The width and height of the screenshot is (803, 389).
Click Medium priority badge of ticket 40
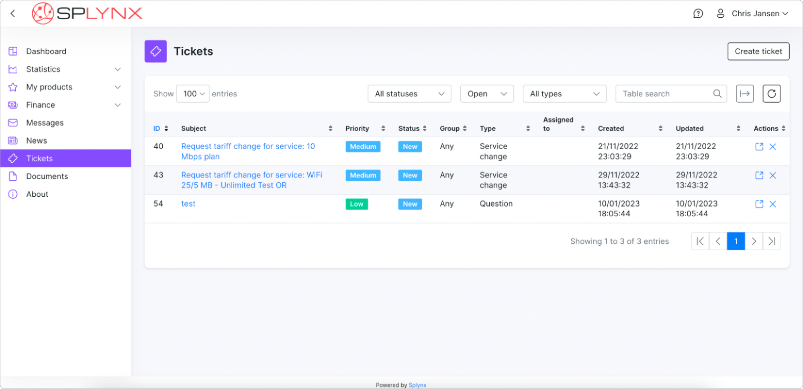coord(363,147)
